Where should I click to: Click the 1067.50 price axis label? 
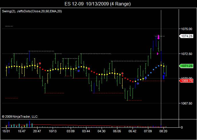(186, 103)
